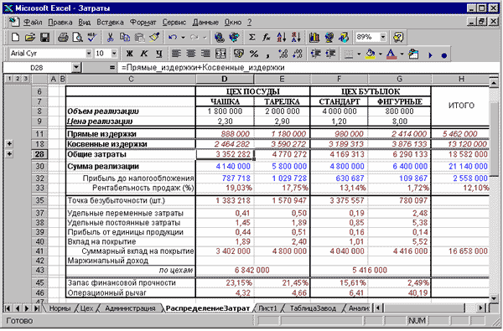Save the workbook with the floppy disk icon

(x=44, y=38)
